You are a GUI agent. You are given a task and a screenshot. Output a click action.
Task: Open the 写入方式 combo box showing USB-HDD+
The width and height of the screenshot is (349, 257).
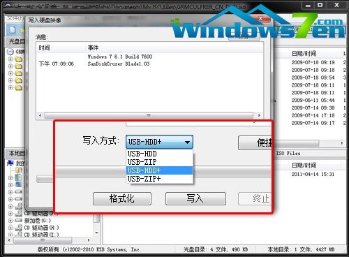pos(159,142)
